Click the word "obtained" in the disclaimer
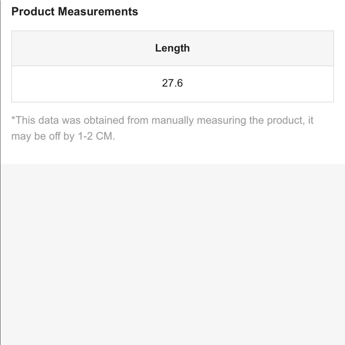The height and width of the screenshot is (345, 345). [x=104, y=120]
